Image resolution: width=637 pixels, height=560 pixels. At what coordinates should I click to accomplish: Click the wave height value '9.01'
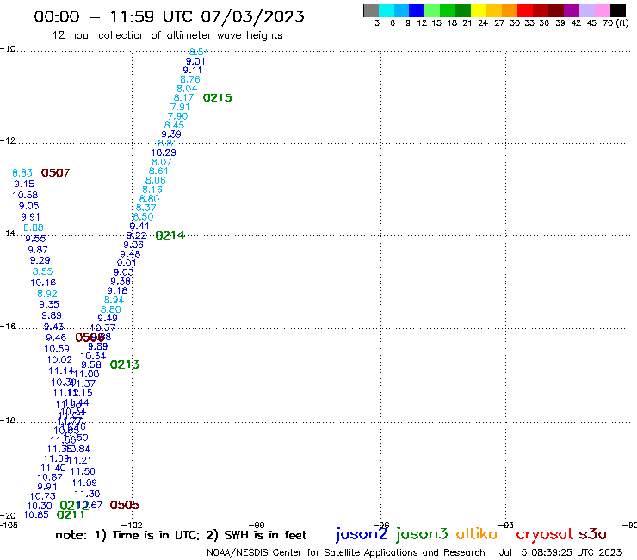click(195, 61)
